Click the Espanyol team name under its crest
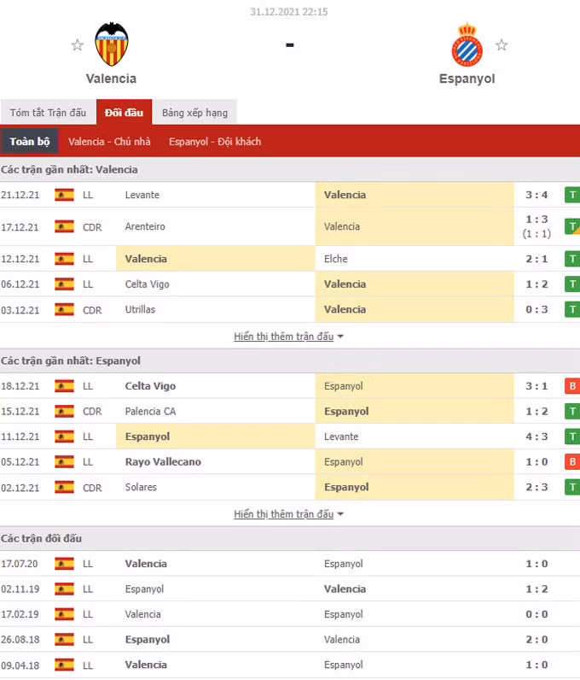 click(x=467, y=79)
